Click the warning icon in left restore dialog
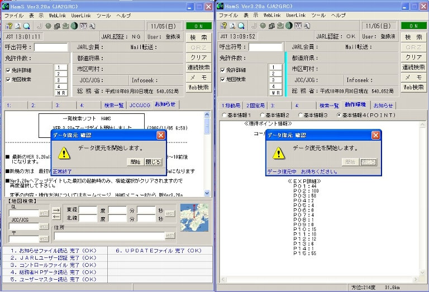Image resolution: width=429 pixels, height=292 pixels. tap(64, 153)
